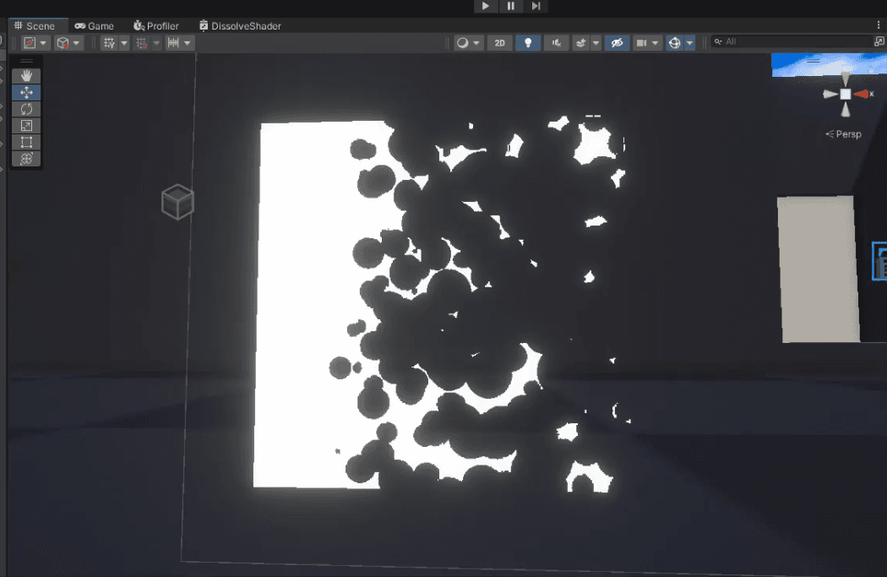Click the search scope icon in search bar
Viewport: 887px width, 577px height.
pyautogui.click(x=879, y=41)
